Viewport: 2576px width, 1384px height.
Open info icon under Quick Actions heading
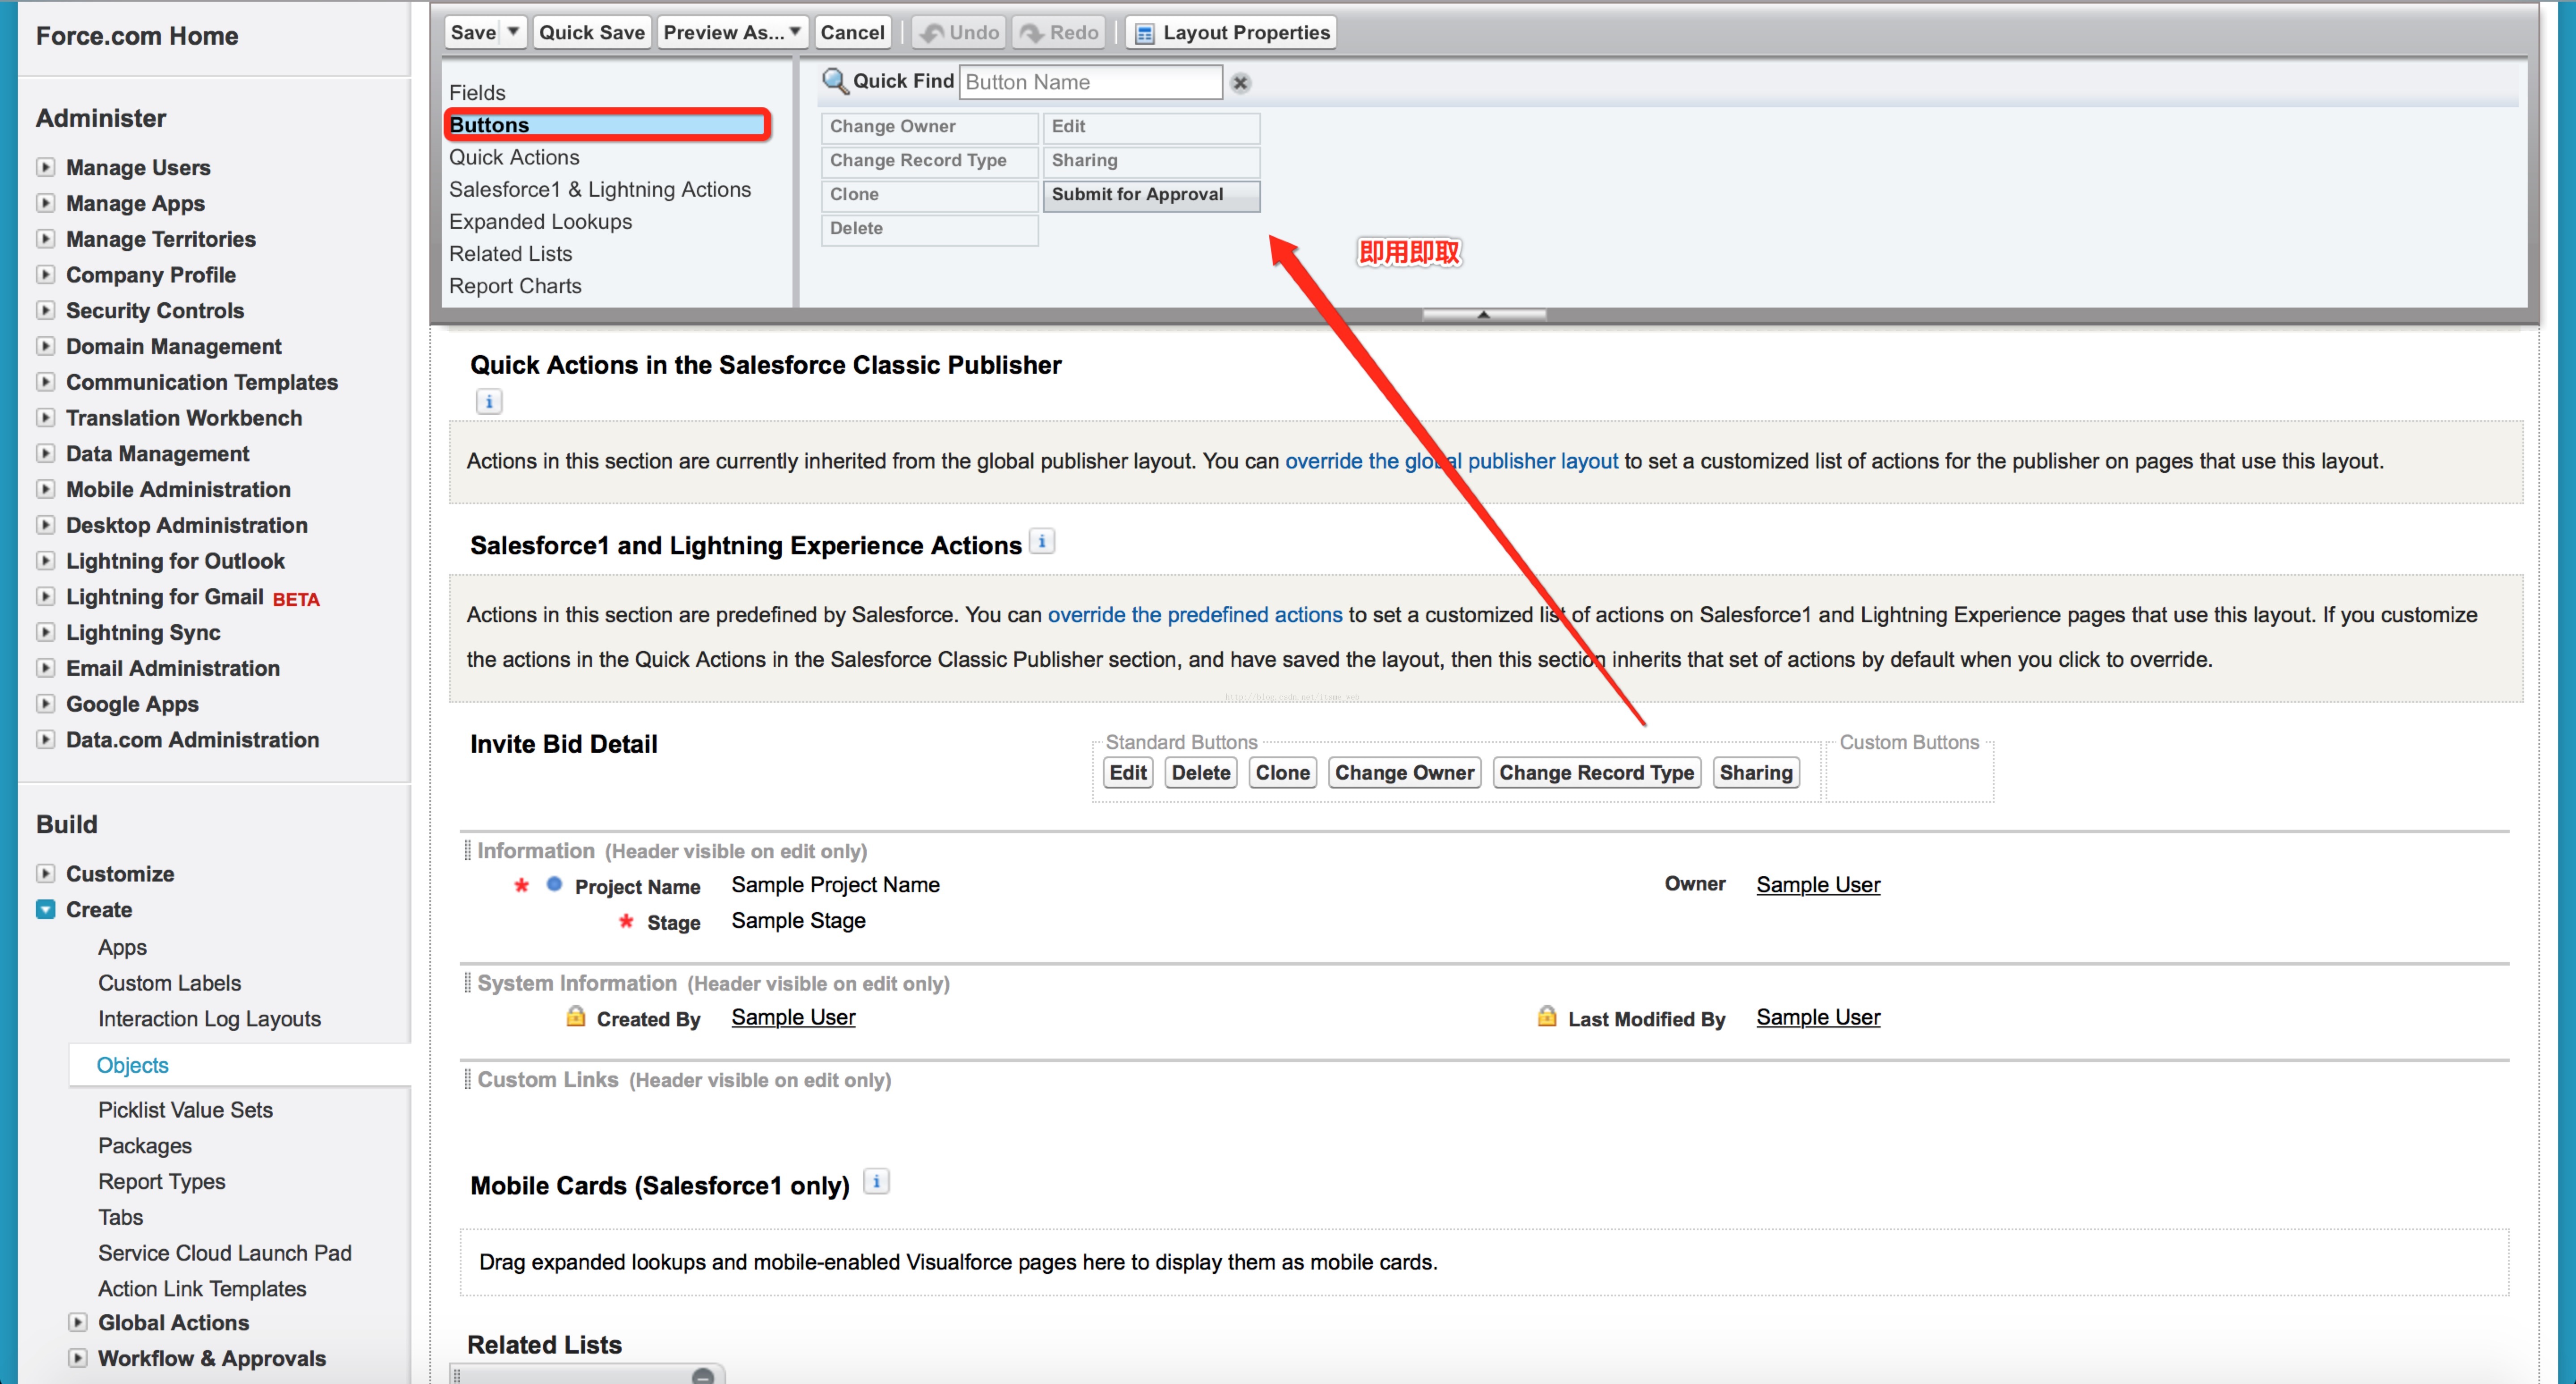click(x=489, y=402)
